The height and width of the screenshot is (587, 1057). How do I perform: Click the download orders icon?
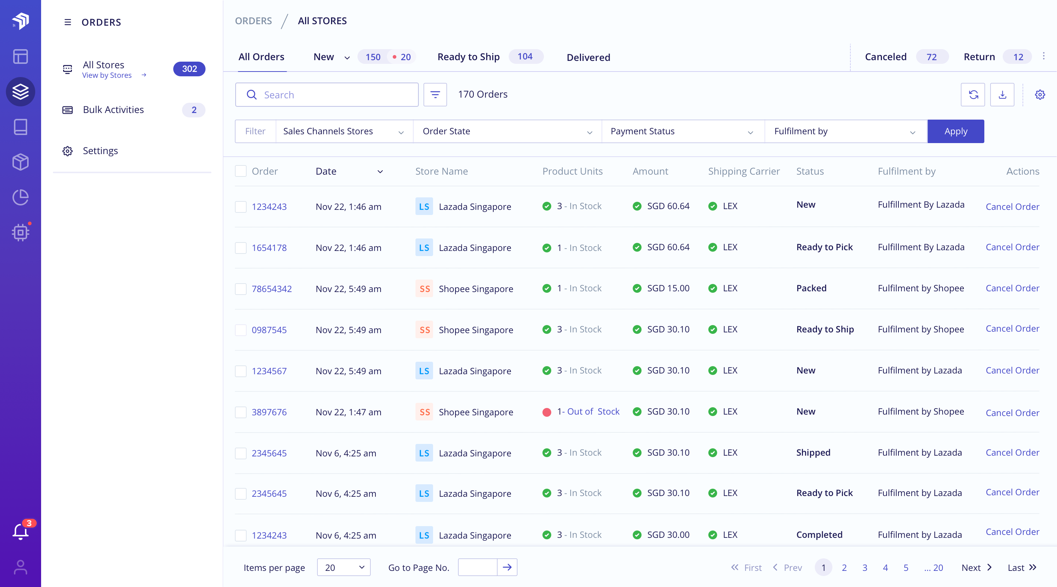[1002, 95]
